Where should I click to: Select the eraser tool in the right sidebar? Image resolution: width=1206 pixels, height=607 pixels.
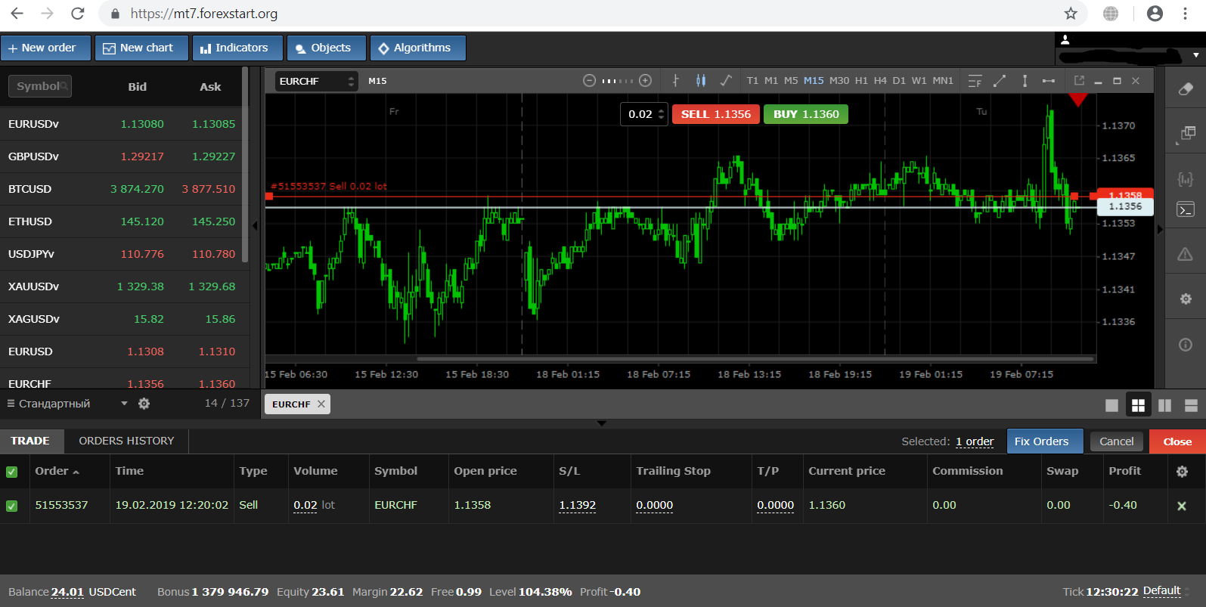pyautogui.click(x=1186, y=89)
